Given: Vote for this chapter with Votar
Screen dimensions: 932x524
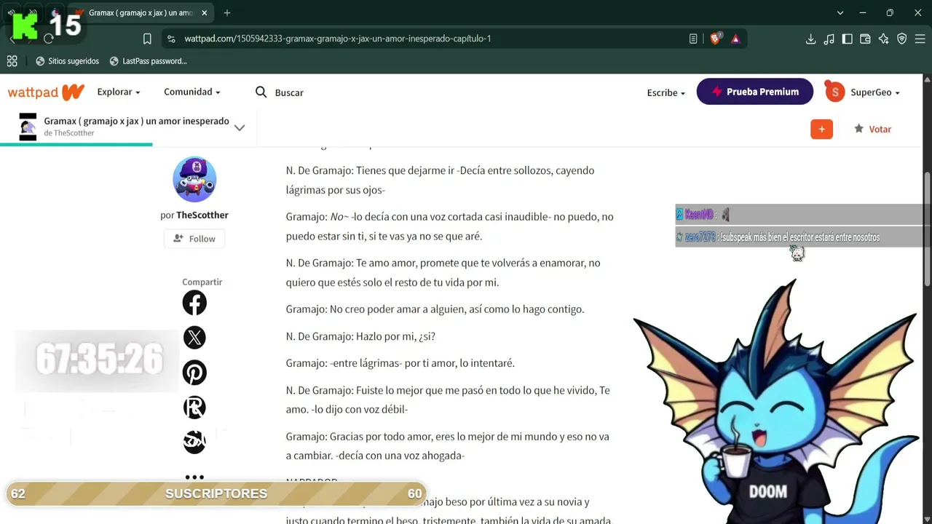Looking at the screenshot, I should (872, 129).
